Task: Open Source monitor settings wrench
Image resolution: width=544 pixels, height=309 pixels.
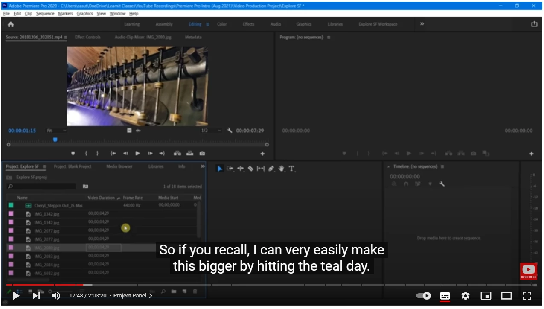Action: 230,131
